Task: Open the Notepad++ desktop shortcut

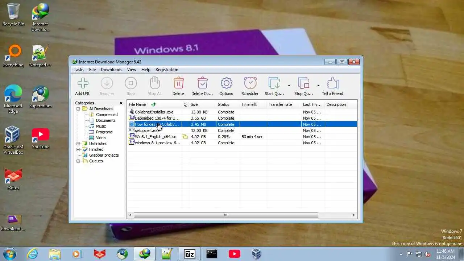Action: tap(40, 55)
